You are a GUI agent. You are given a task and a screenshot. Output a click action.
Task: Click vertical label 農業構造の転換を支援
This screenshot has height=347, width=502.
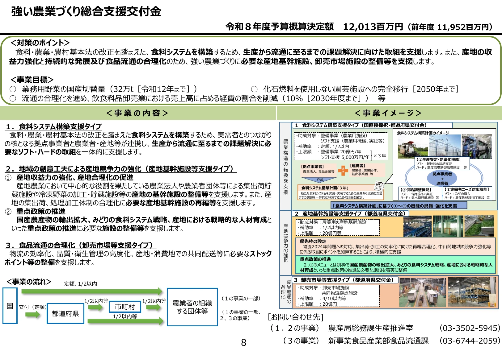(x=285, y=167)
